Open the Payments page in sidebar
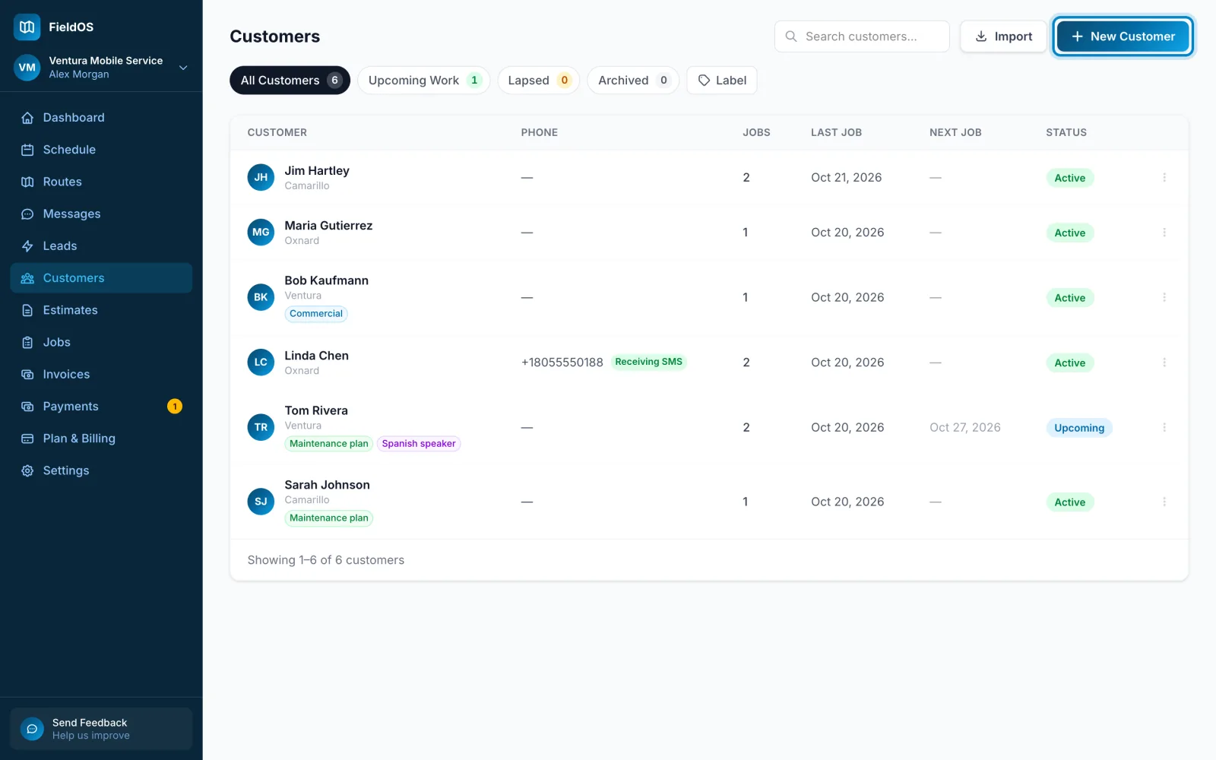Screen dimensions: 1216x760 click(x=101, y=407)
